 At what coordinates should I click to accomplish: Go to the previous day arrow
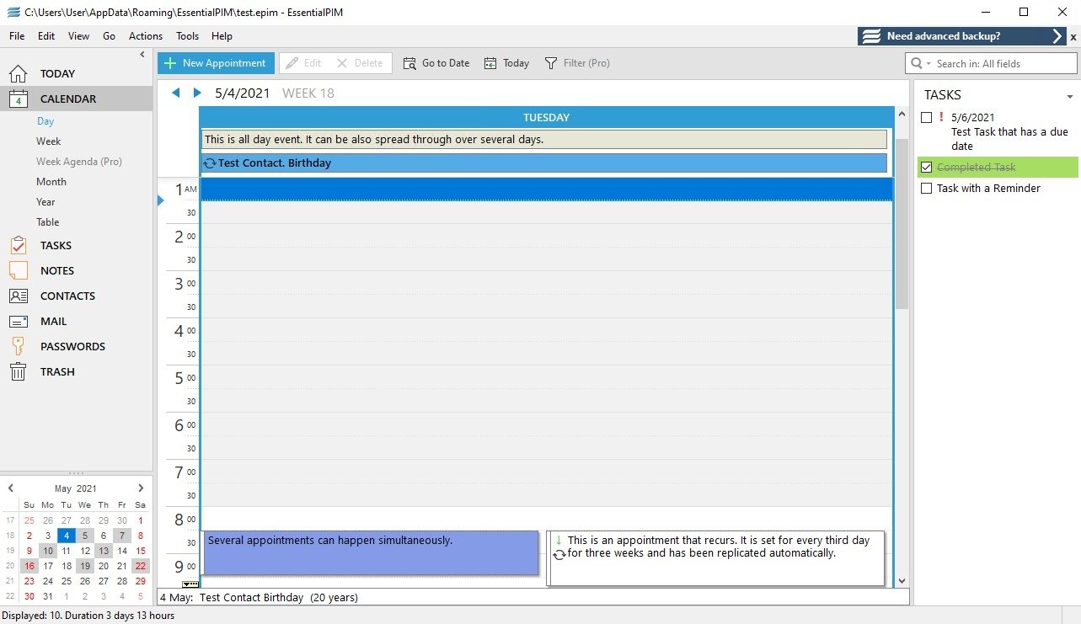176,93
